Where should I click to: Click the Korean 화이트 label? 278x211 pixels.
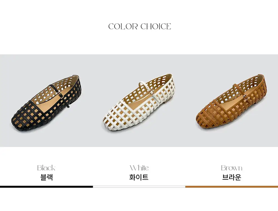coord(139,177)
